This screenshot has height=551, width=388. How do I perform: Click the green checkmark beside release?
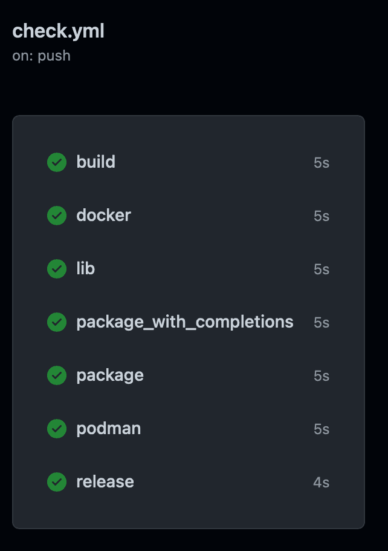pos(56,481)
